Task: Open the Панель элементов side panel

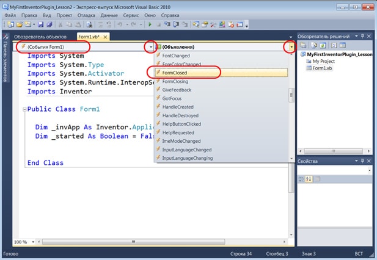Action: click(x=5, y=58)
